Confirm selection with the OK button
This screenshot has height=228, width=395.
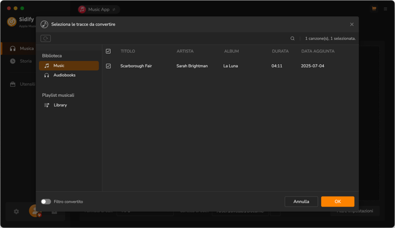click(x=337, y=202)
